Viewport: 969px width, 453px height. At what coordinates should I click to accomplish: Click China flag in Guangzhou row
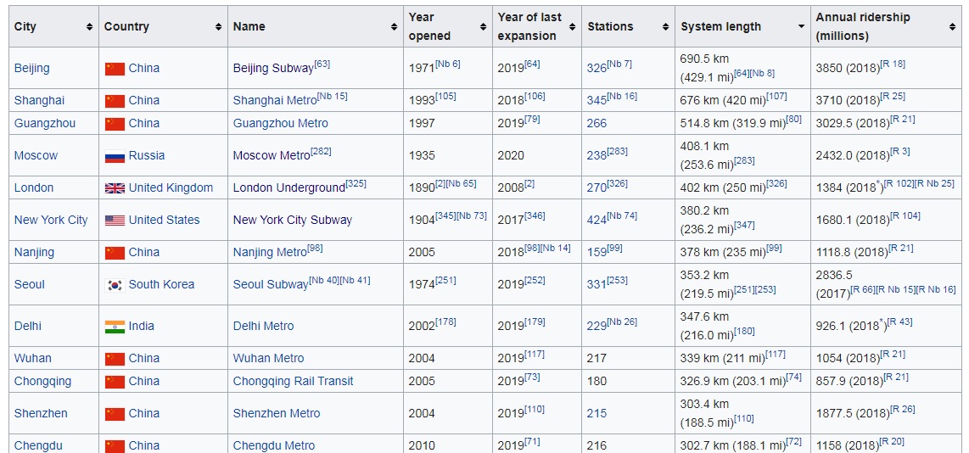click(x=115, y=124)
